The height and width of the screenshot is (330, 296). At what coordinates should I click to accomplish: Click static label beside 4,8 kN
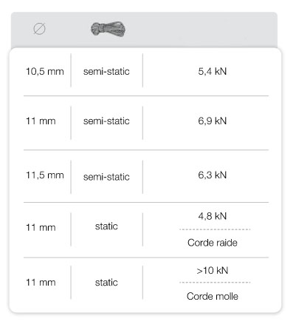(106, 226)
